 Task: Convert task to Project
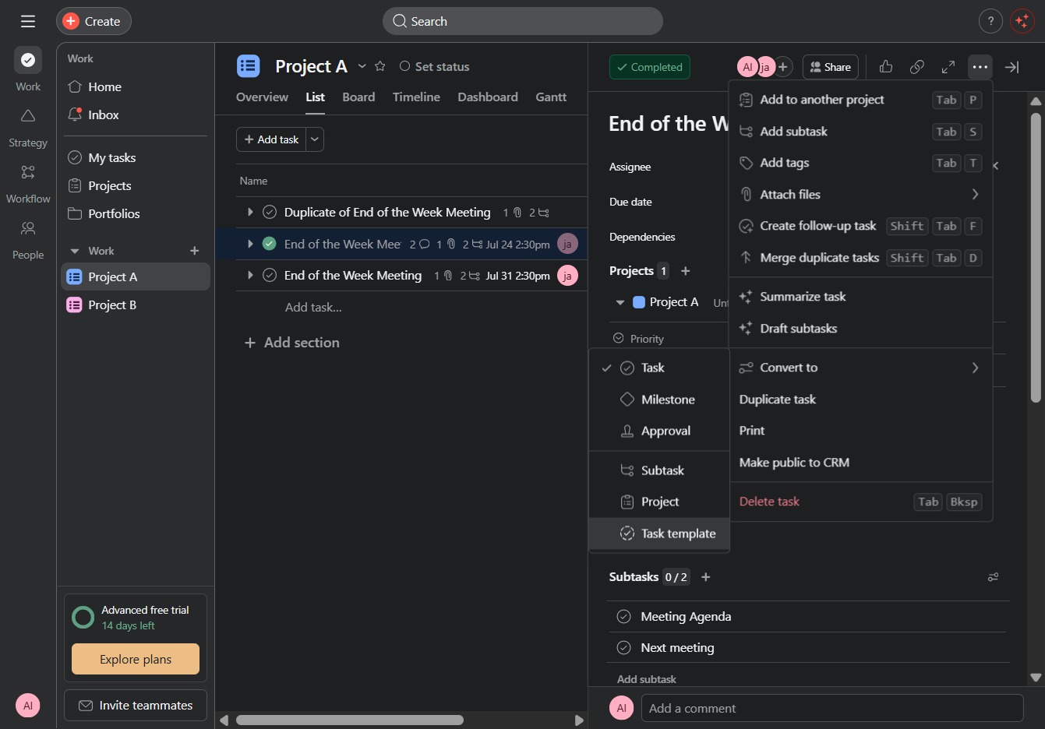tap(658, 502)
